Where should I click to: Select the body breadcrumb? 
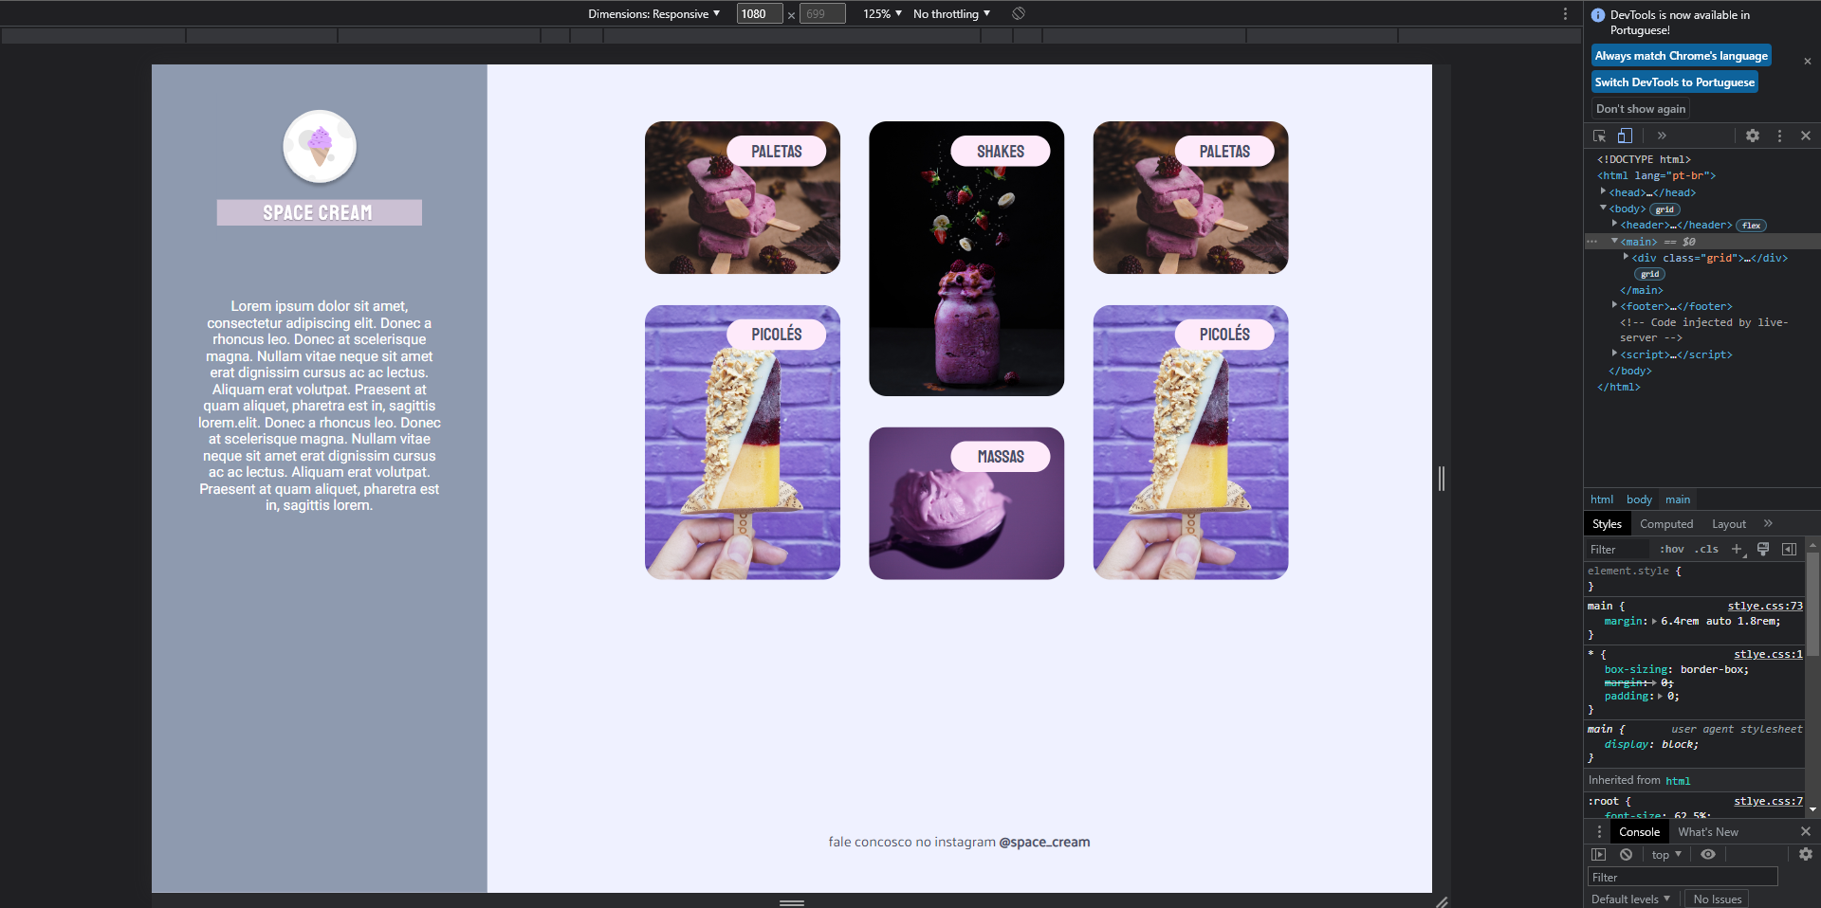[x=1639, y=499]
